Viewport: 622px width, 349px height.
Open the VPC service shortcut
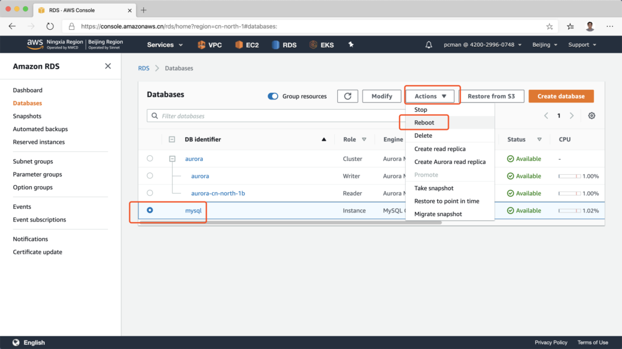tap(210, 45)
